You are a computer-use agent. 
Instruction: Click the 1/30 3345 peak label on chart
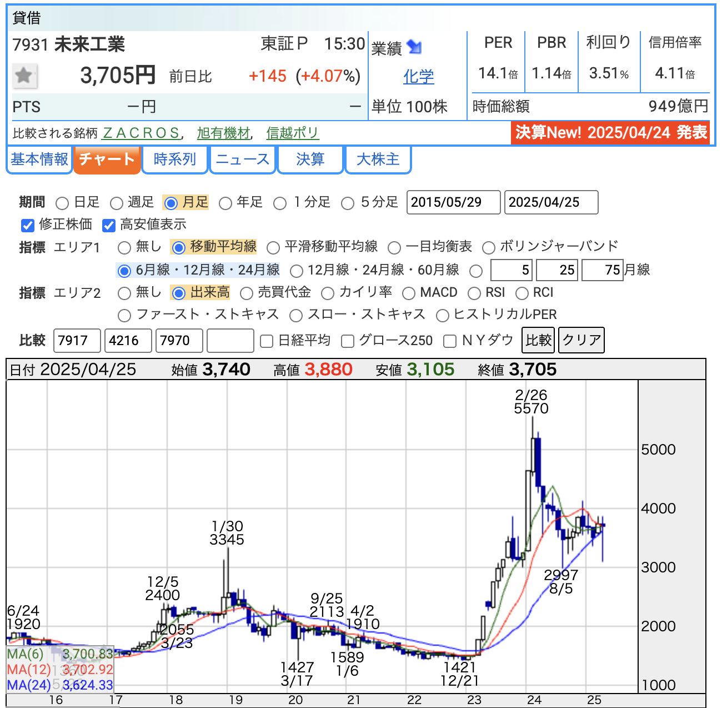pos(227,533)
